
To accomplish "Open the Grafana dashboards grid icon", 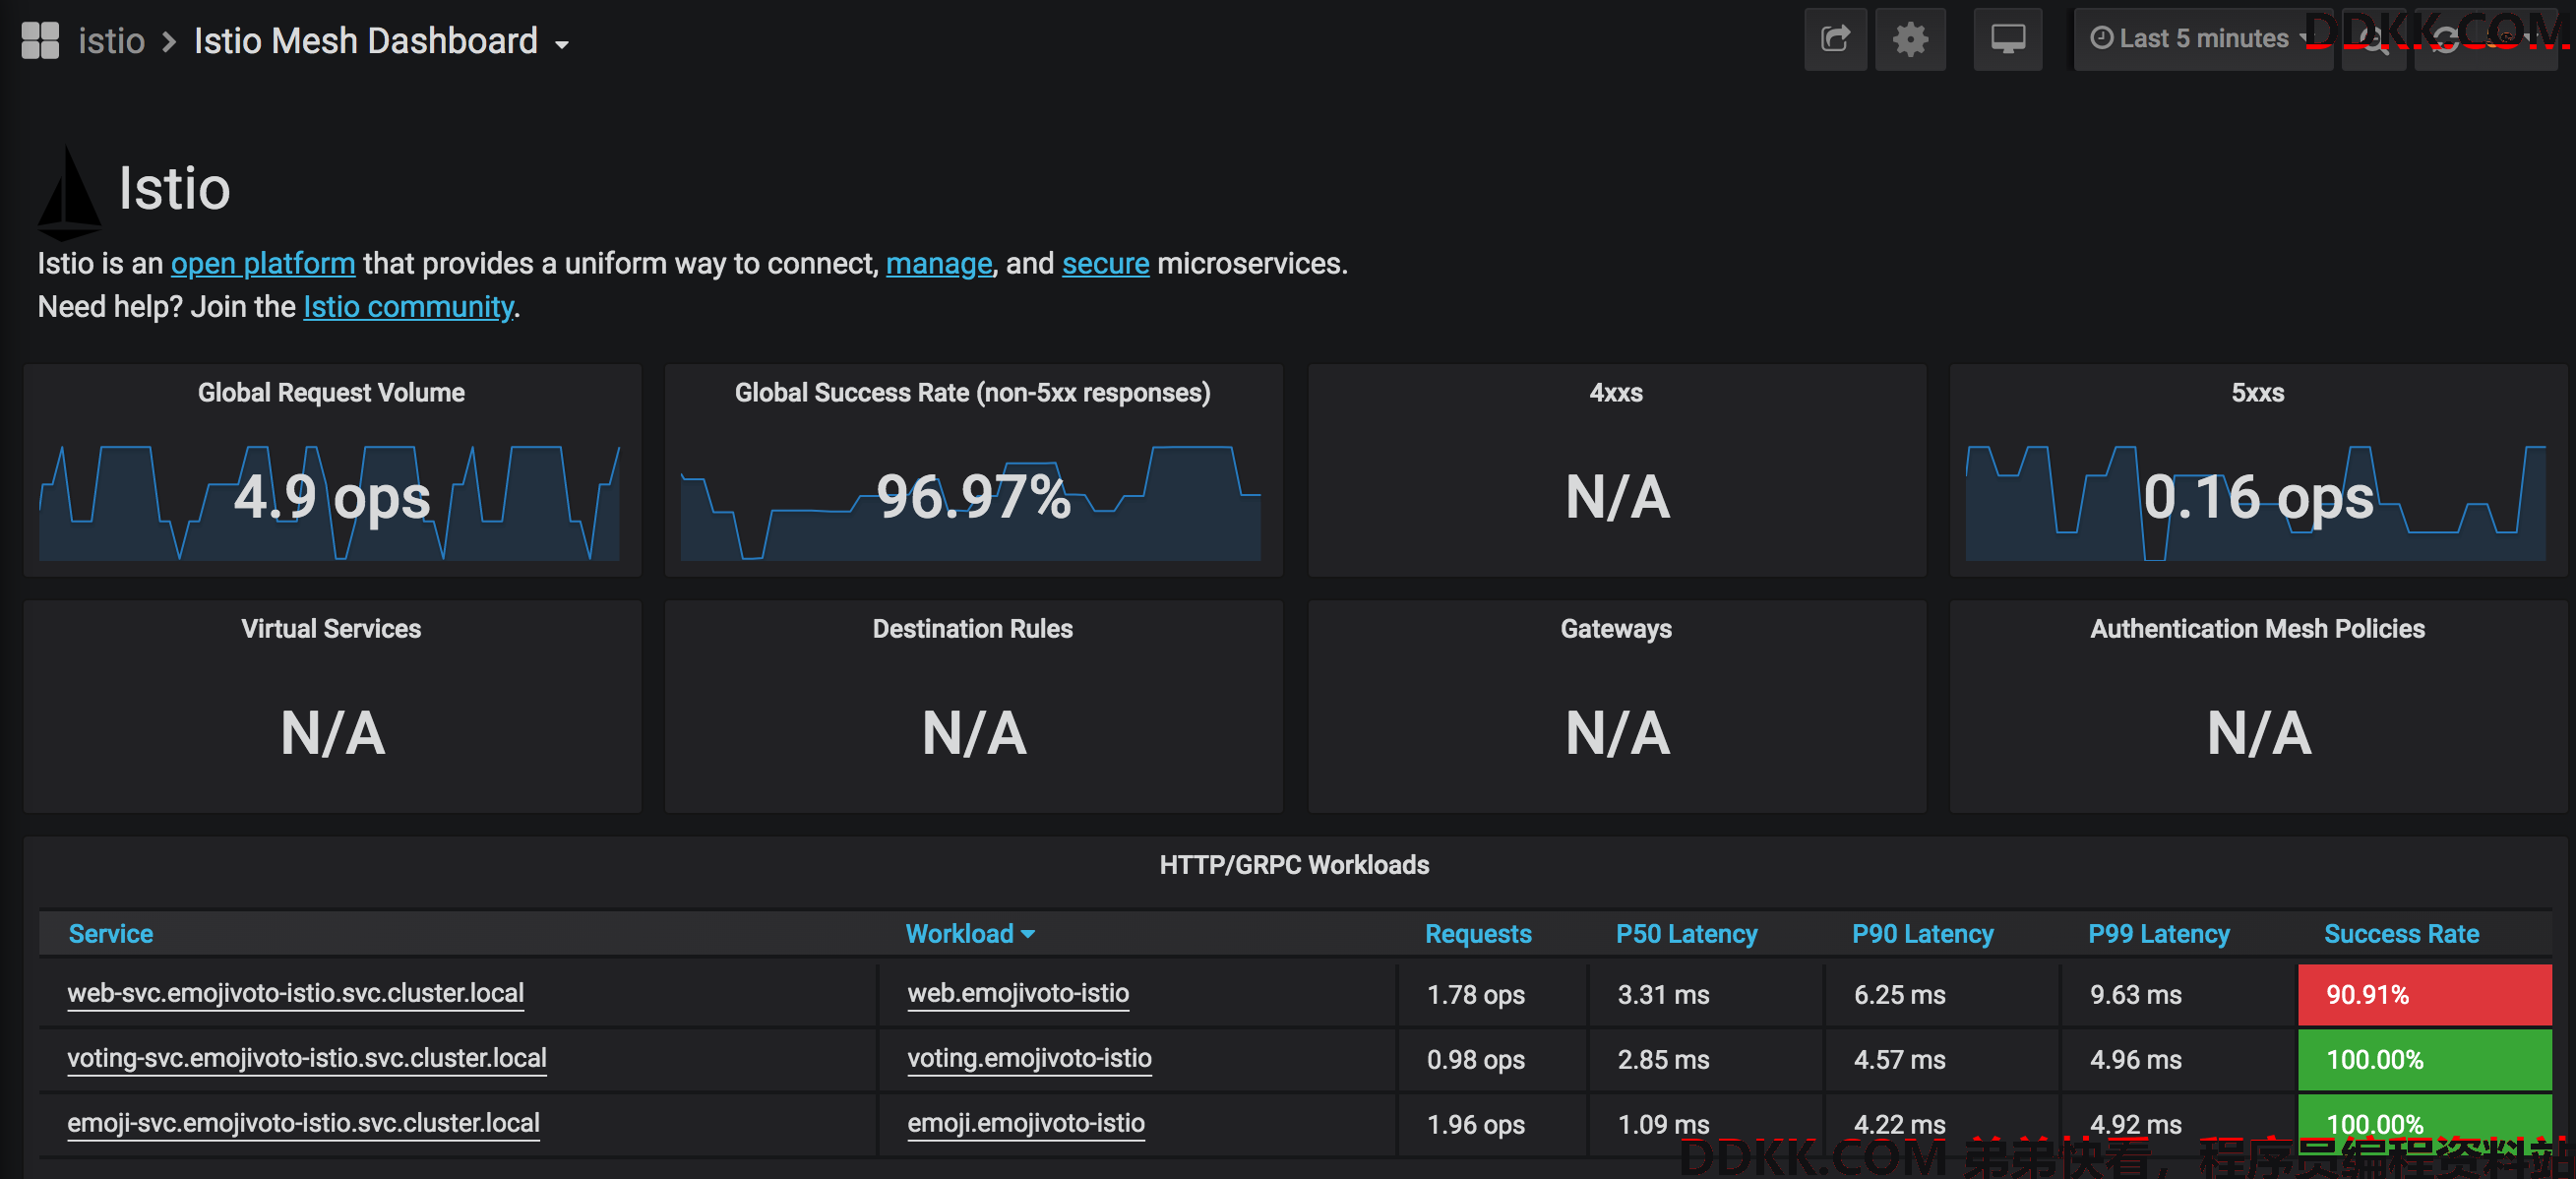I will pyautogui.click(x=40, y=41).
